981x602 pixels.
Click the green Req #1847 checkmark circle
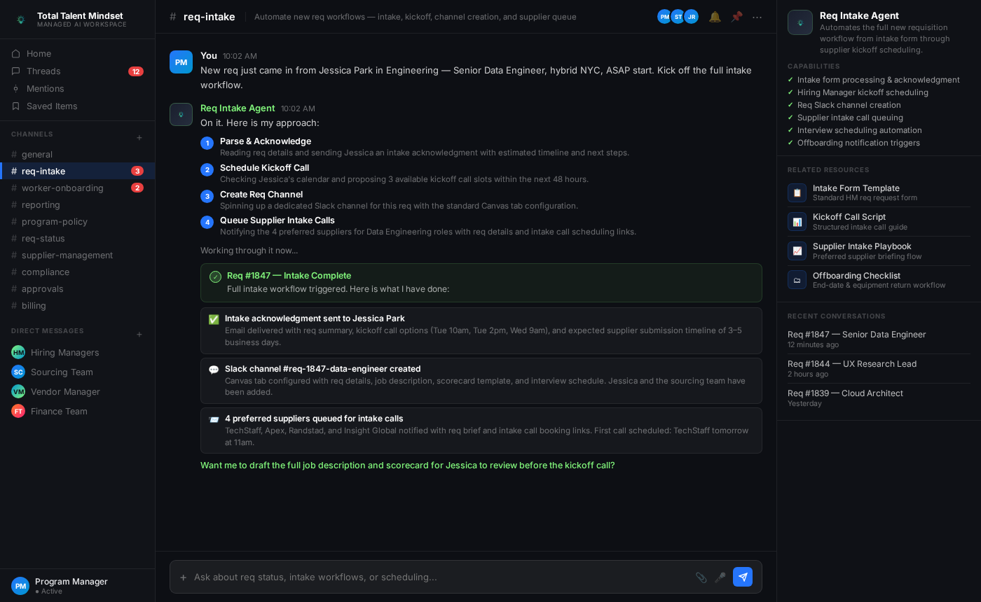pos(216,276)
